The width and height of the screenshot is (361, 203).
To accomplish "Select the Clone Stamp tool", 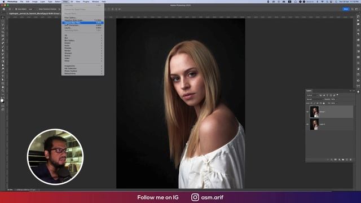I will 3,50.
